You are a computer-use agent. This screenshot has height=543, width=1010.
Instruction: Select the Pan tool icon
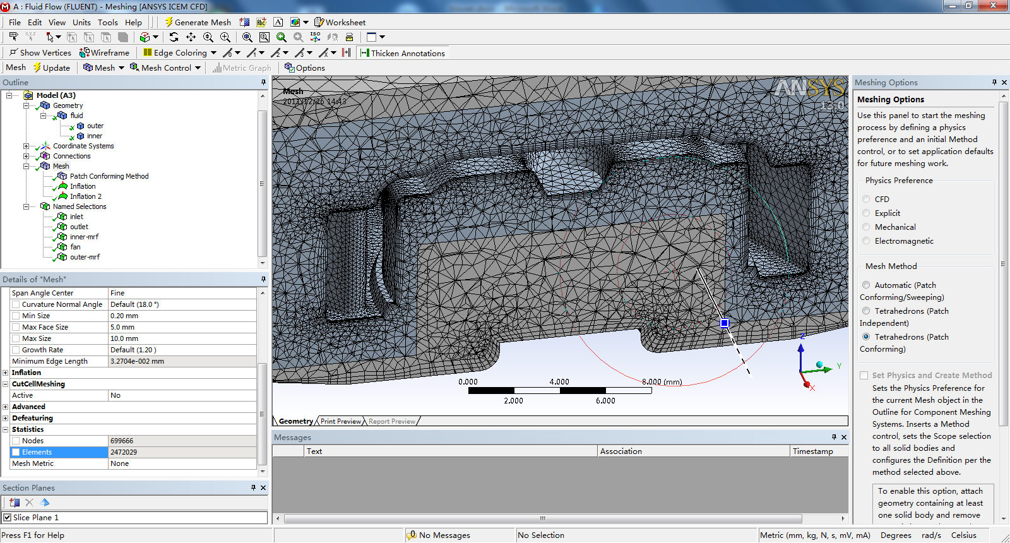pyautogui.click(x=191, y=37)
